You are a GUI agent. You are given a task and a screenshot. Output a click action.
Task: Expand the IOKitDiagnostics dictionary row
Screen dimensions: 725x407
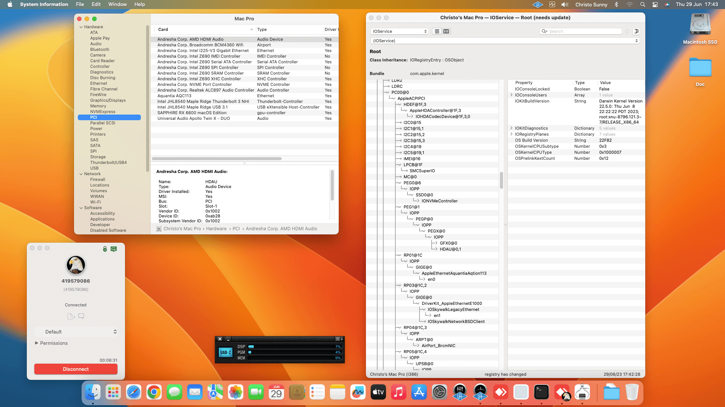pyautogui.click(x=511, y=128)
